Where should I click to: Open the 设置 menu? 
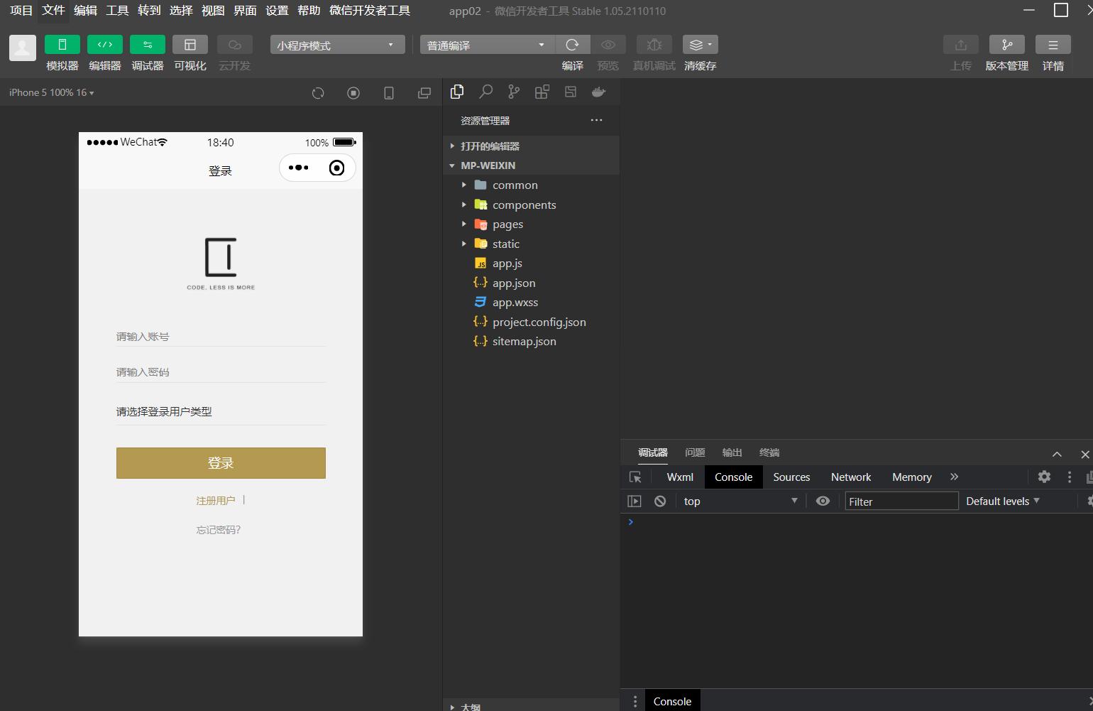(x=277, y=11)
